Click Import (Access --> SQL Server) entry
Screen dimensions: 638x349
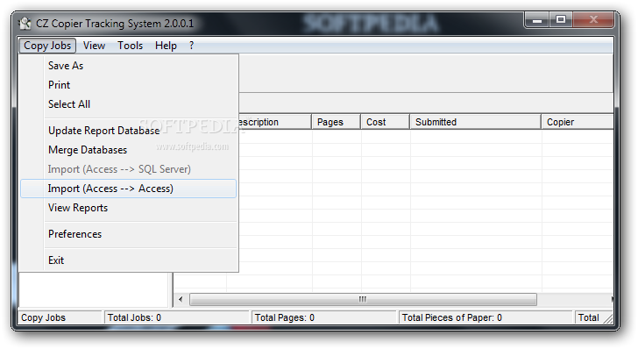[129, 169]
